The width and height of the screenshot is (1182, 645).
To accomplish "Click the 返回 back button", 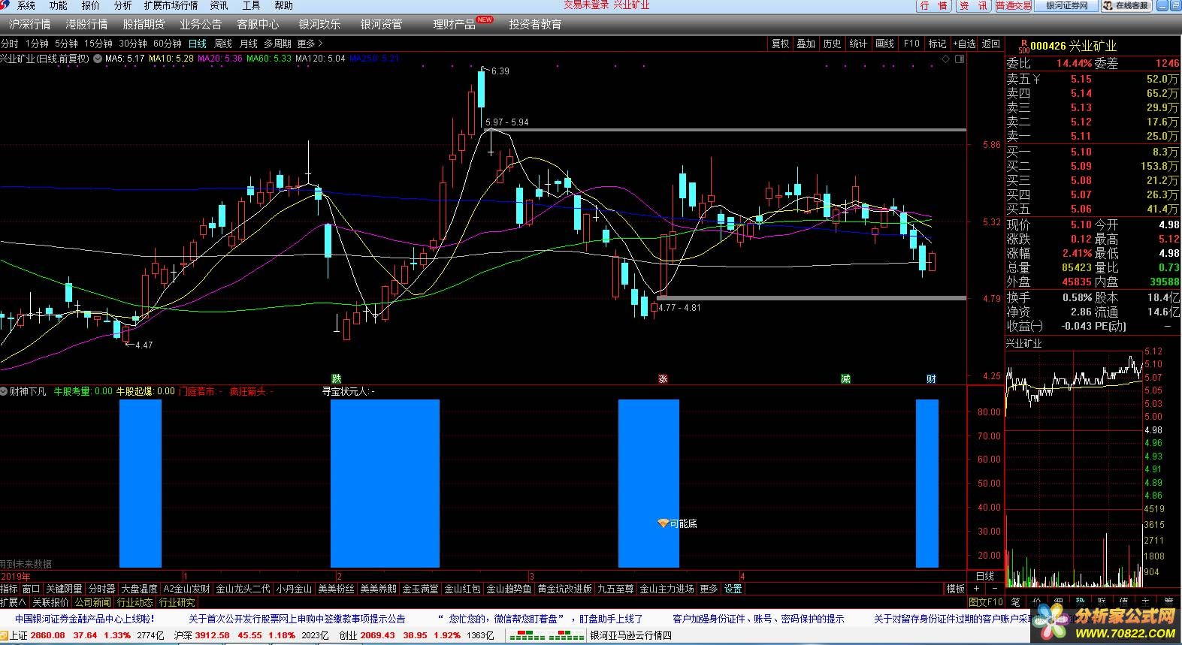I will click(991, 44).
